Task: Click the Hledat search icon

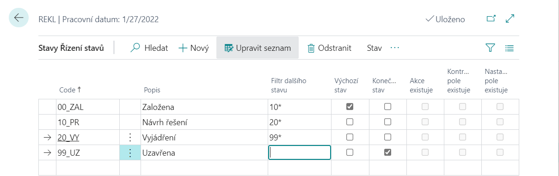Action: 135,48
